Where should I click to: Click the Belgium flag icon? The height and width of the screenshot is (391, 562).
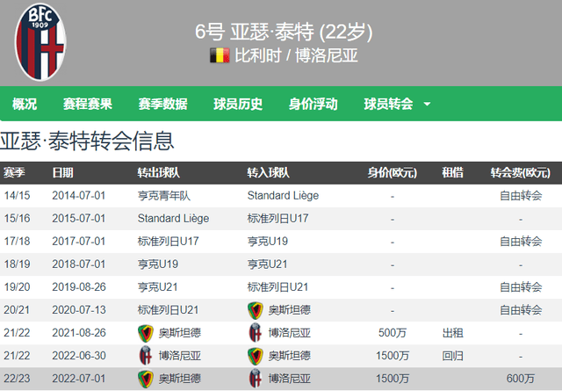pos(220,55)
